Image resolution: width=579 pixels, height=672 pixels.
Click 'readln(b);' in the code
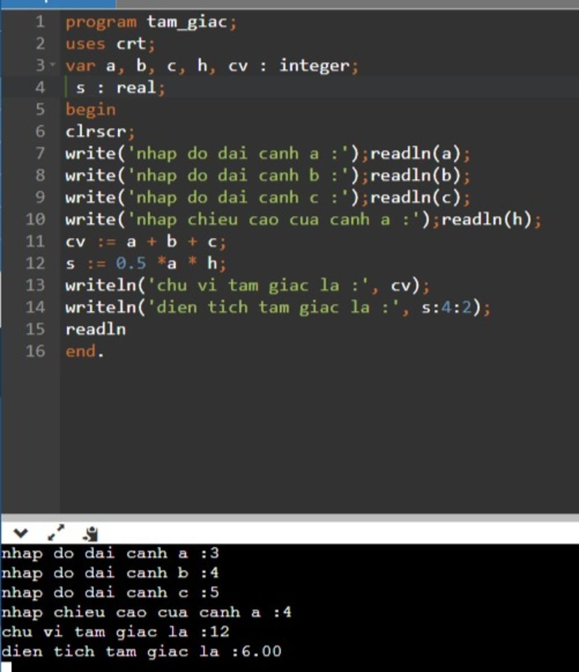(x=420, y=175)
